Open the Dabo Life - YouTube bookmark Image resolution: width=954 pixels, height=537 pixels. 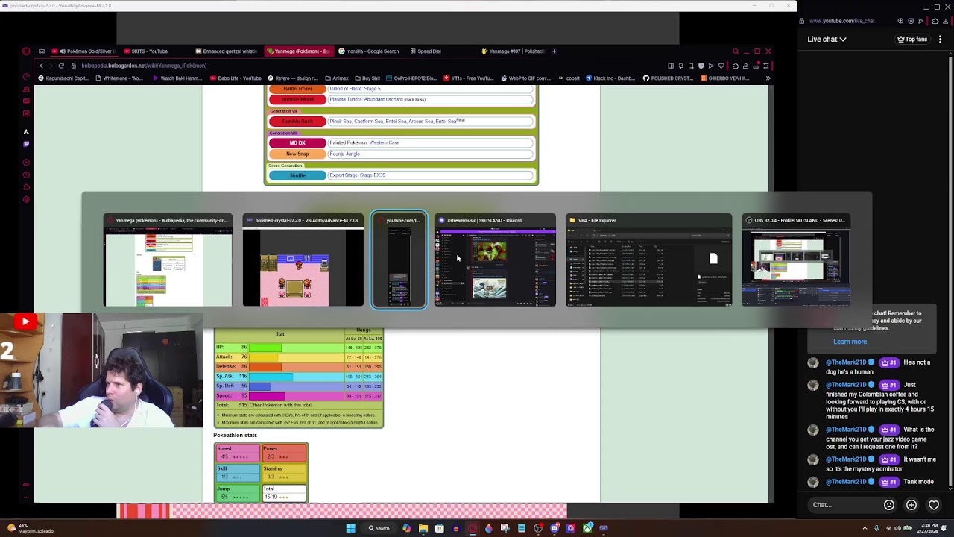tap(236, 78)
